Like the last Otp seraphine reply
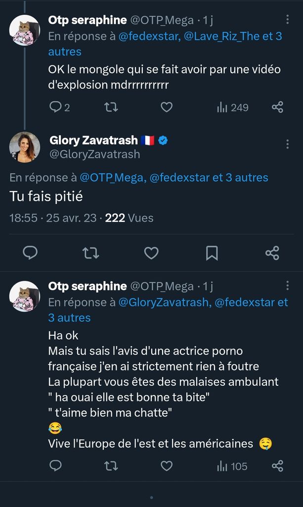The image size is (303, 507). (x=167, y=466)
